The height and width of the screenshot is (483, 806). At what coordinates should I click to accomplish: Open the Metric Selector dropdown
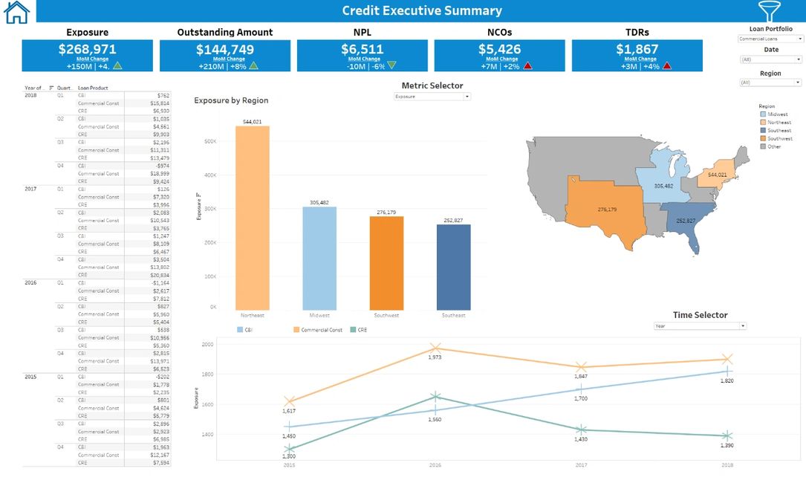tap(432, 97)
